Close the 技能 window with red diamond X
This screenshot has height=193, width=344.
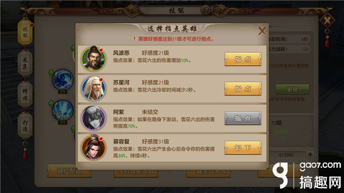tap(327, 21)
